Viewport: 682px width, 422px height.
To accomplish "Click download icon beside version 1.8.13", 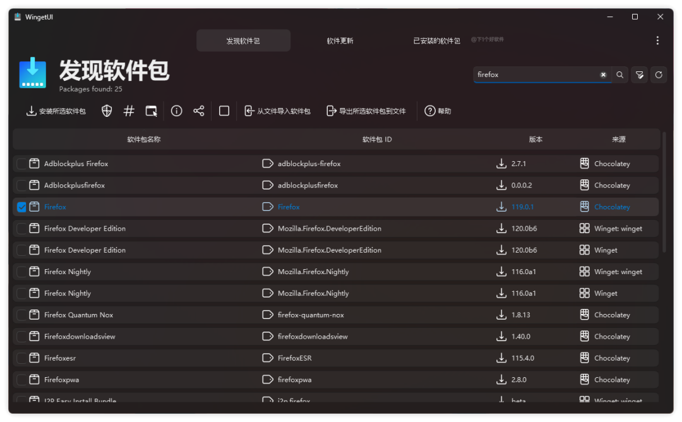I will point(501,315).
